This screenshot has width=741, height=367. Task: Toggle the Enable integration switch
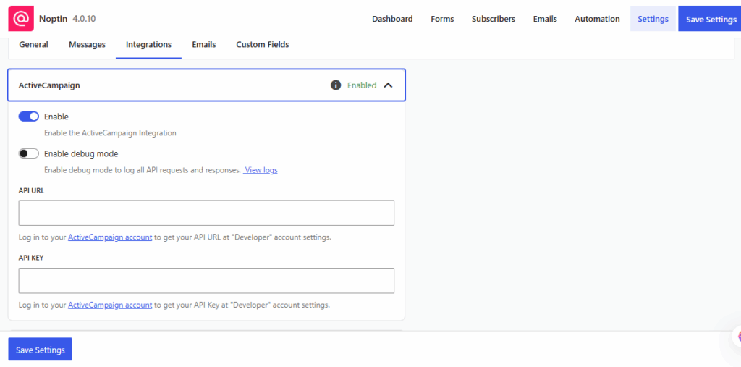[28, 117]
